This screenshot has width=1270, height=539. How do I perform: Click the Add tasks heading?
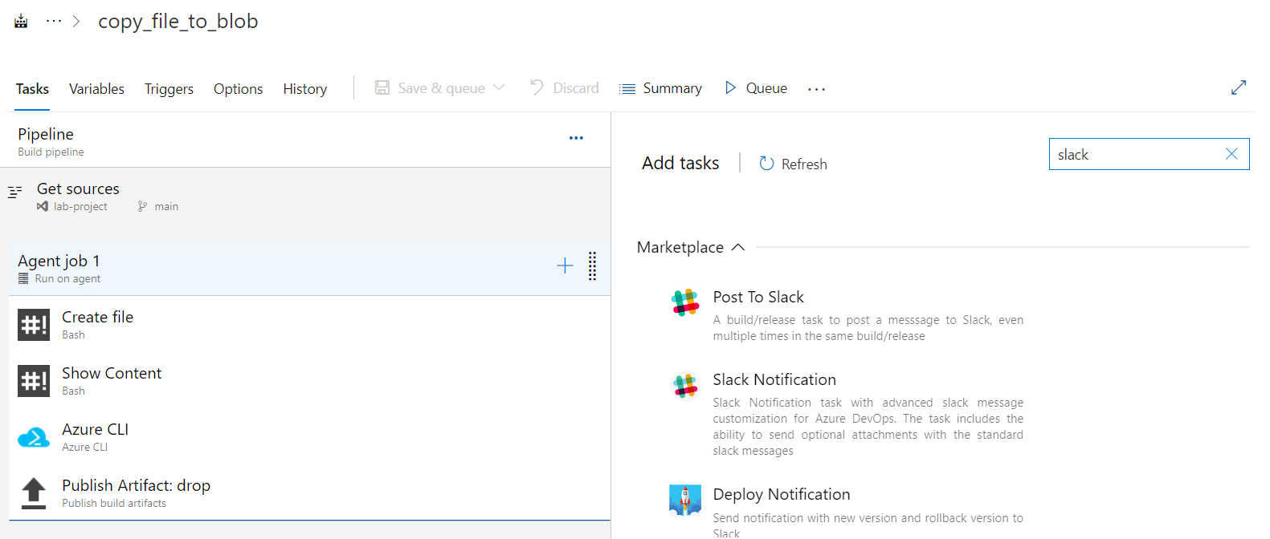[680, 163]
